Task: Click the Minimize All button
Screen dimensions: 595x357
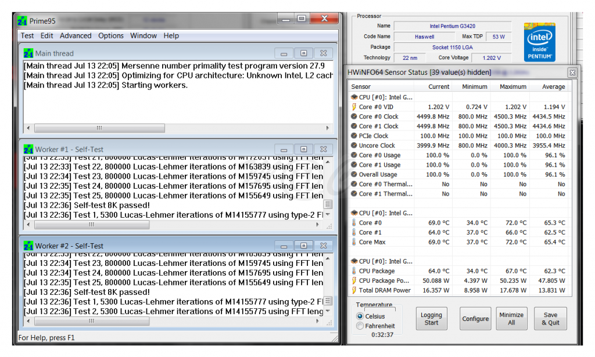Action: coord(511,319)
